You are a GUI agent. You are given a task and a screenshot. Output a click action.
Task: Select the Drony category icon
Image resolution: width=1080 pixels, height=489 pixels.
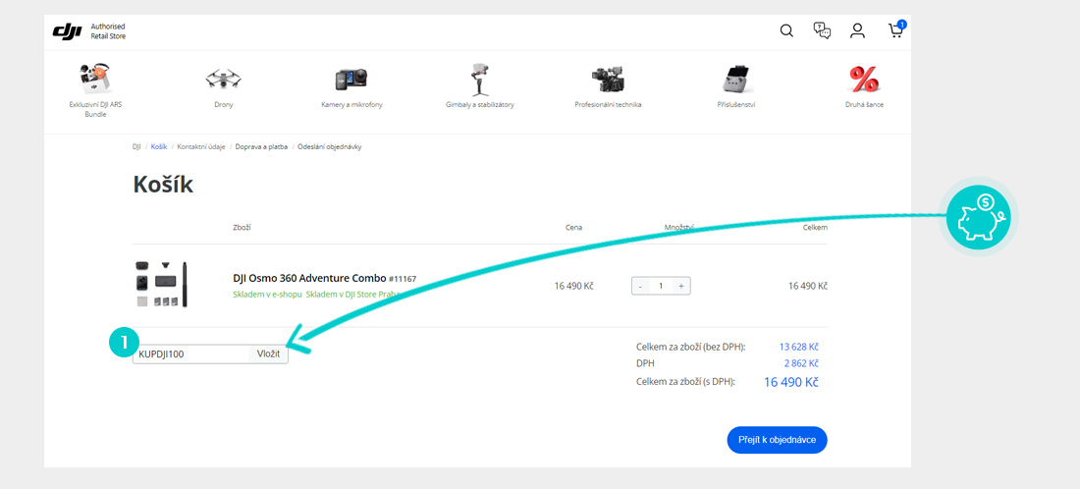pos(223,79)
